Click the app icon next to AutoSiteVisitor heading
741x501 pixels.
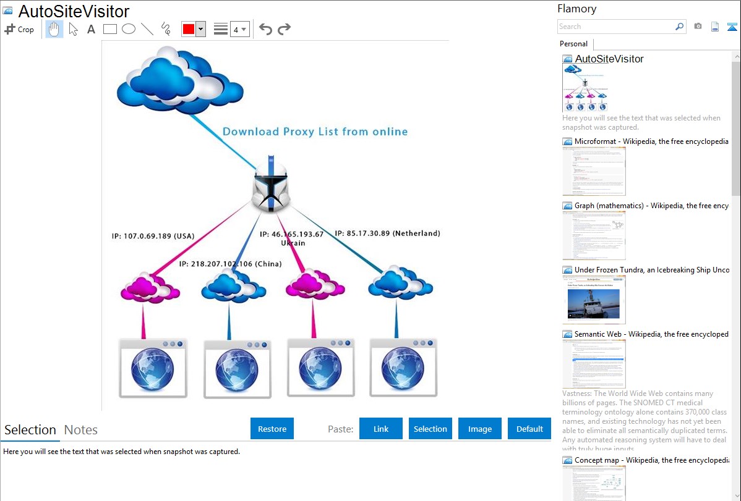click(7, 11)
